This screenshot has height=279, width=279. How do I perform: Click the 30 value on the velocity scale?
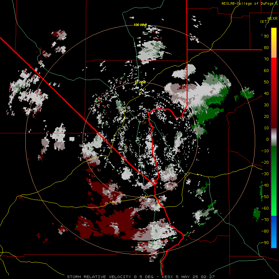coord(266,105)
